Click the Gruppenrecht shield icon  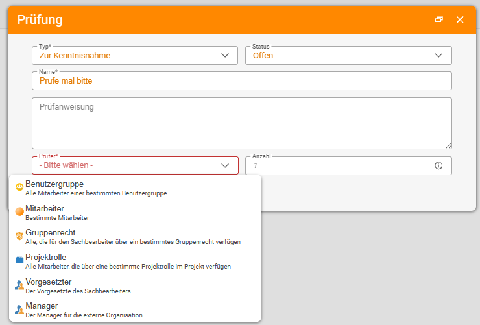[x=19, y=236]
